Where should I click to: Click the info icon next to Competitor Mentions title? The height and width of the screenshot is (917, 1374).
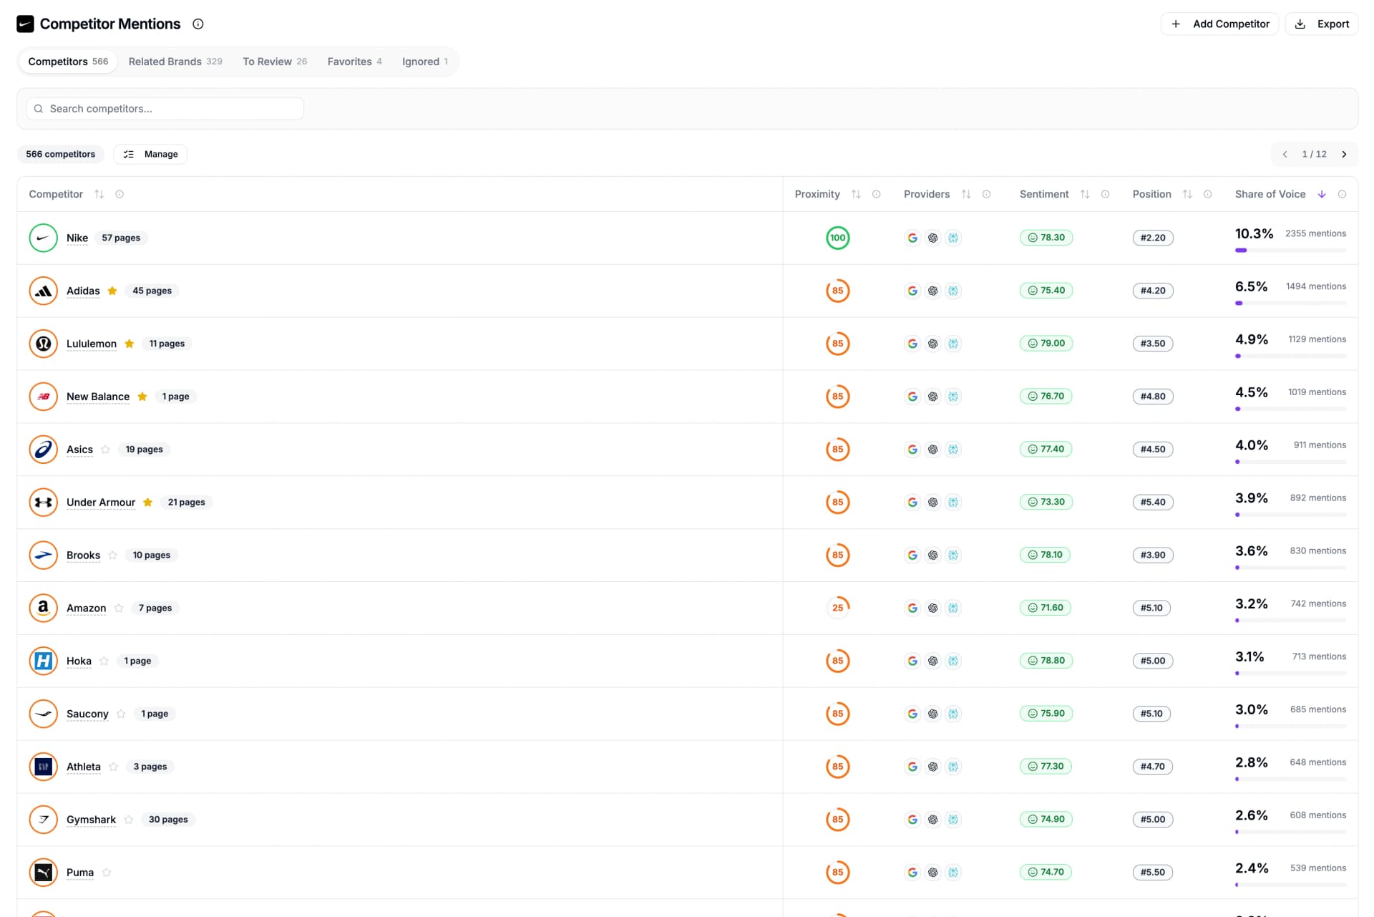point(198,24)
